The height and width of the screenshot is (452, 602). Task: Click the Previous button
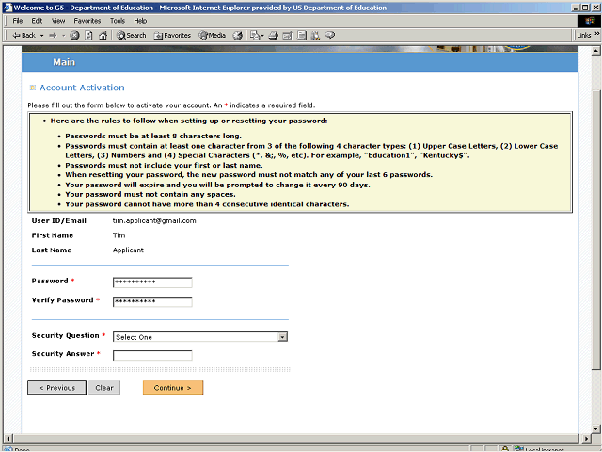pos(56,388)
